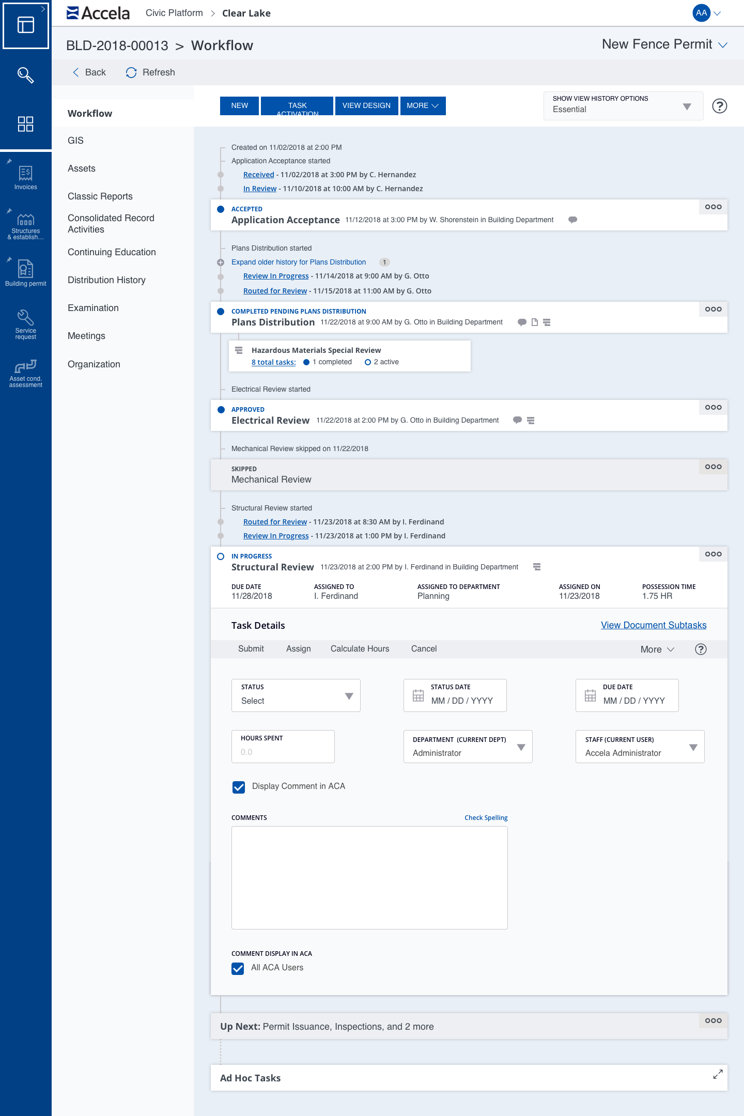Expand Ad Hoc Tasks with arrows icon

[x=718, y=1075]
